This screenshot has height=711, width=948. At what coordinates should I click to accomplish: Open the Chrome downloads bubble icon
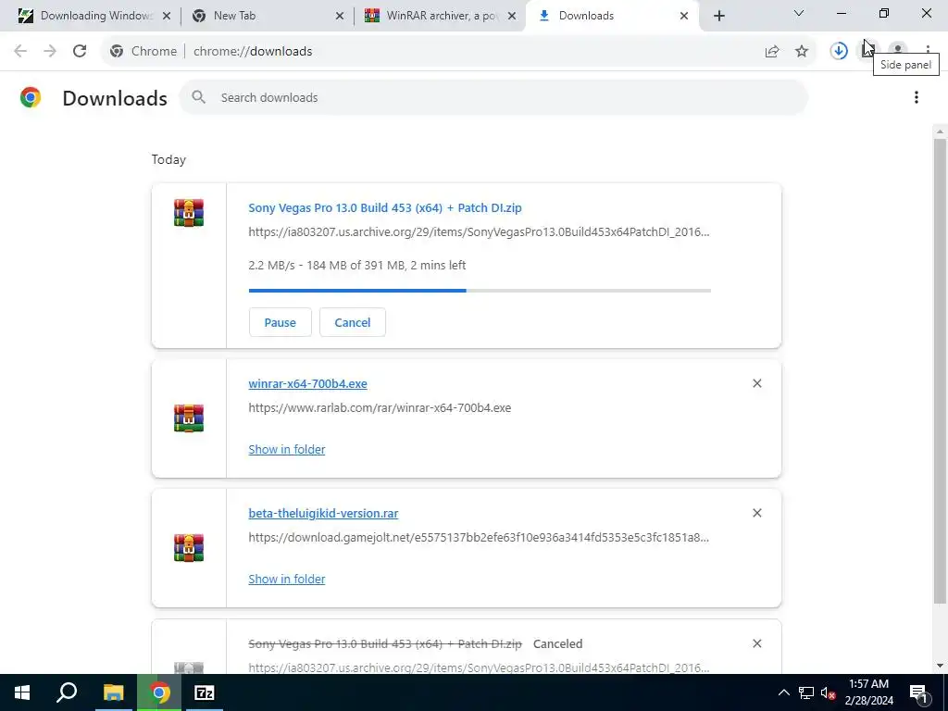click(x=839, y=52)
